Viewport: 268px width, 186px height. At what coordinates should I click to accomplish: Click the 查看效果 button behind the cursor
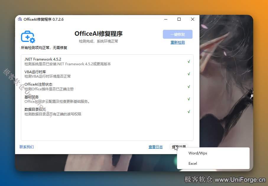tap(179, 146)
